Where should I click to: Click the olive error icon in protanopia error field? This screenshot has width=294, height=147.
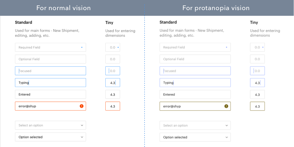point(226,106)
